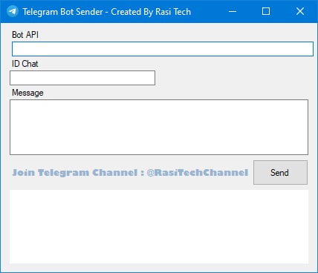Click the window title text
Image resolution: width=318 pixels, height=273 pixels.
[x=107, y=12]
